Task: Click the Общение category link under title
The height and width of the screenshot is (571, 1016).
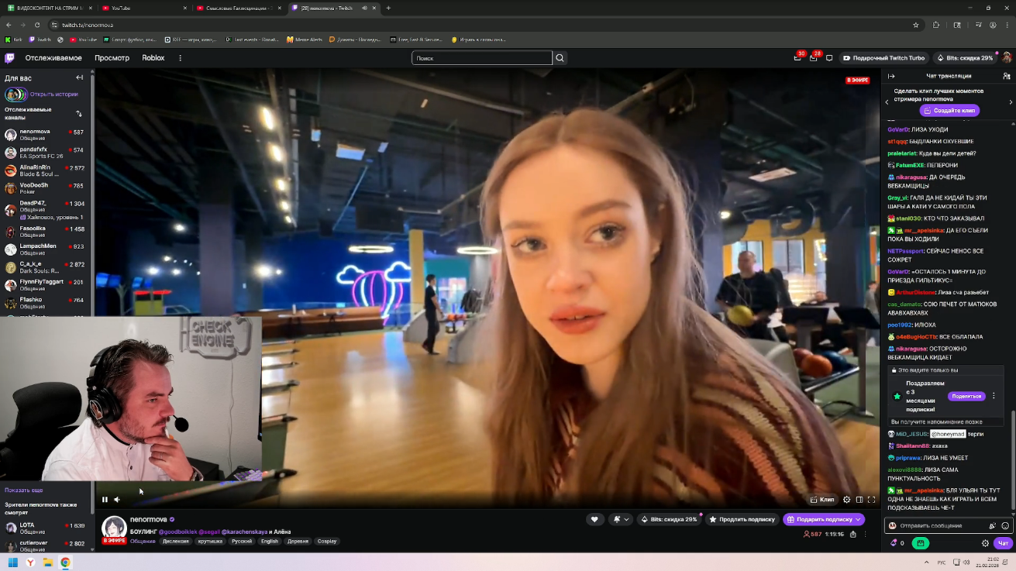Action: click(x=143, y=541)
